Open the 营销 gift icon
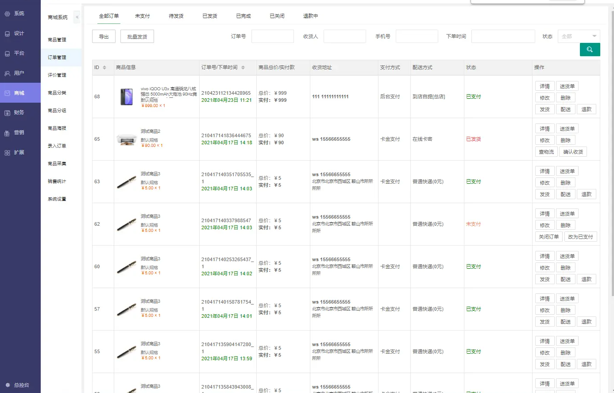 (x=7, y=133)
